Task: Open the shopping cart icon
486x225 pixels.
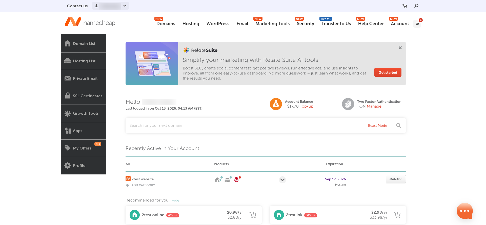Action: (405, 6)
